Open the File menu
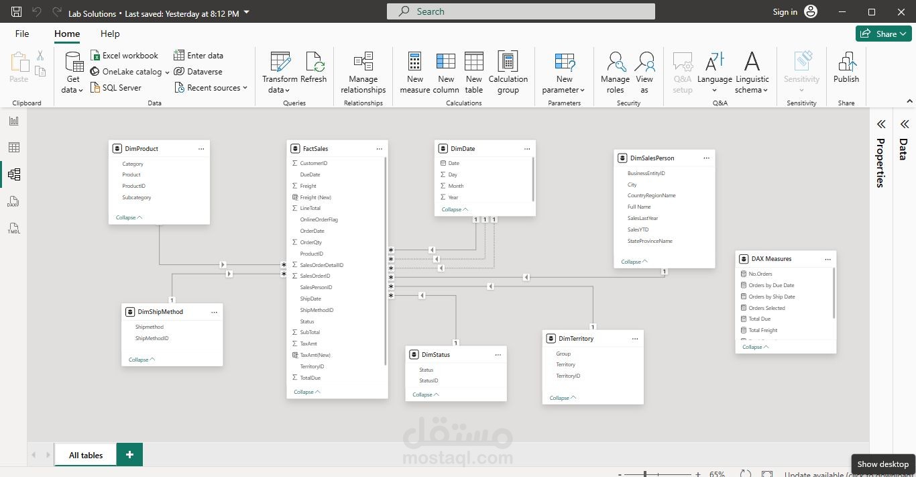 (22, 34)
